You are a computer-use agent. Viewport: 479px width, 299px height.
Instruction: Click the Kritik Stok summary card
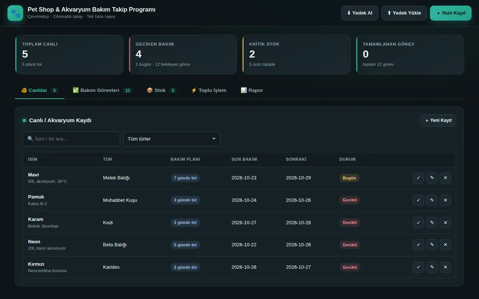click(296, 55)
